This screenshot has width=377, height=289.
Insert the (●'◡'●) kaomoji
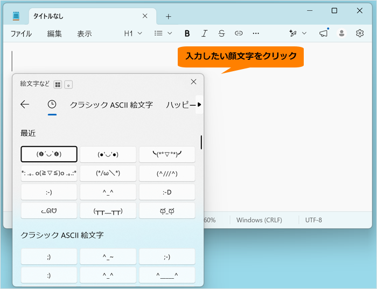pyautogui.click(x=108, y=154)
